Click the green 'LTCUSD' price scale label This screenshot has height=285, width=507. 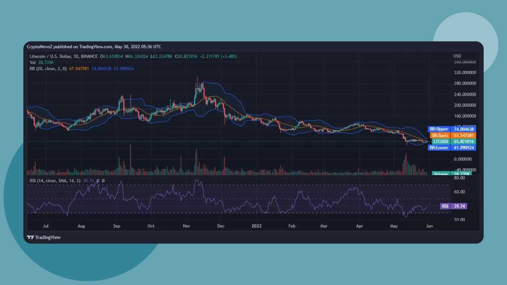[441, 141]
